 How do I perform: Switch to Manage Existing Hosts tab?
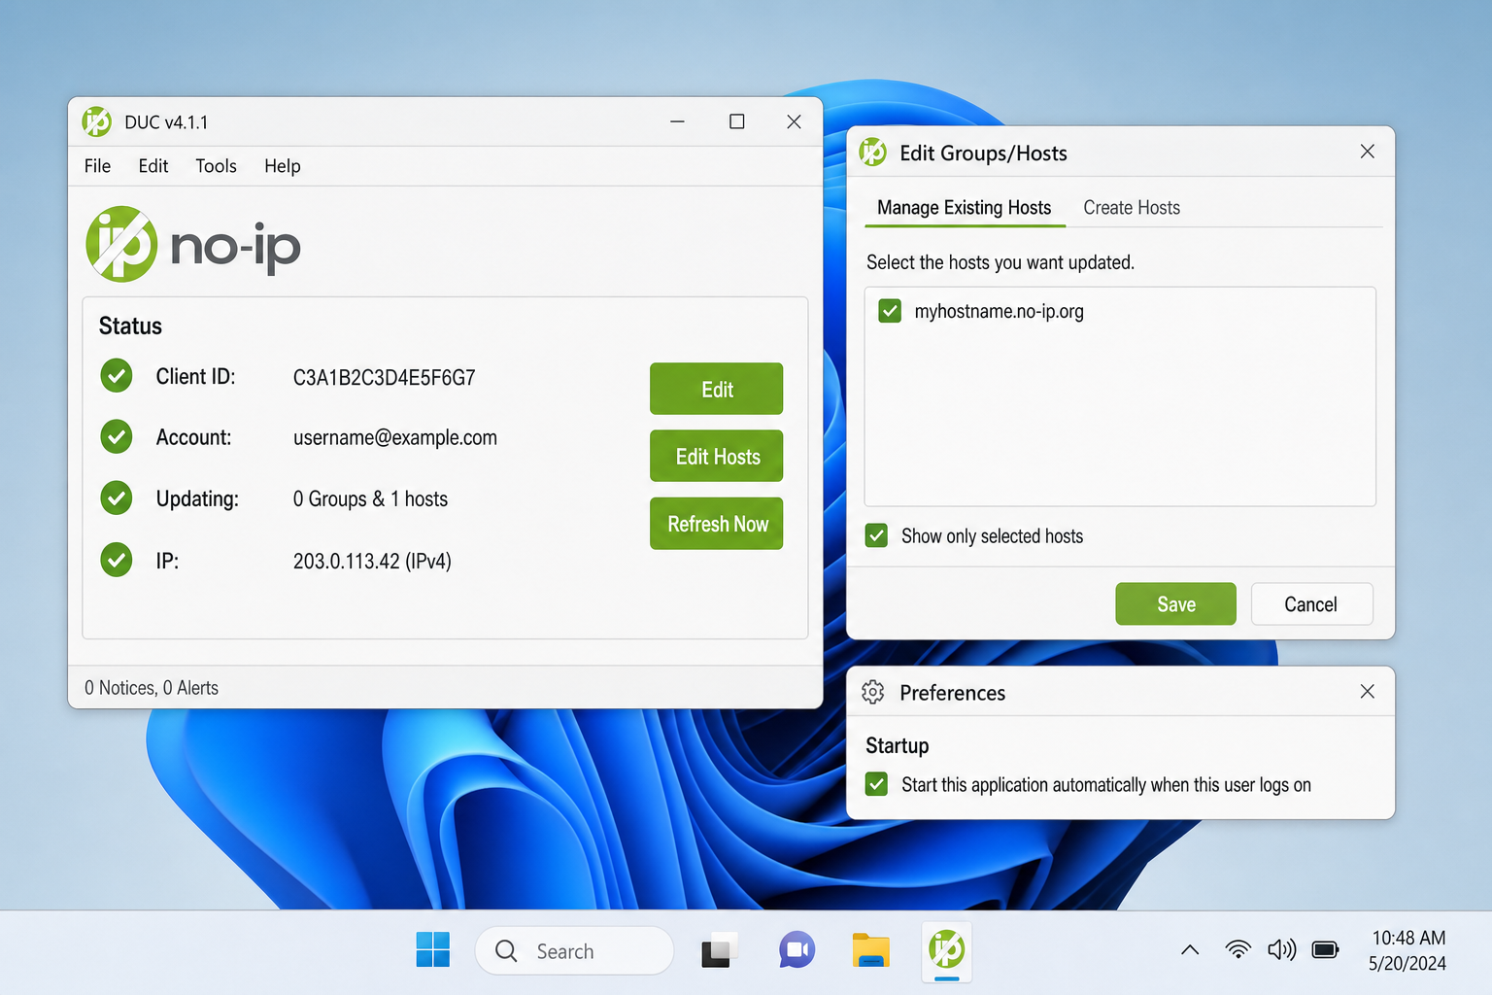pyautogui.click(x=965, y=208)
